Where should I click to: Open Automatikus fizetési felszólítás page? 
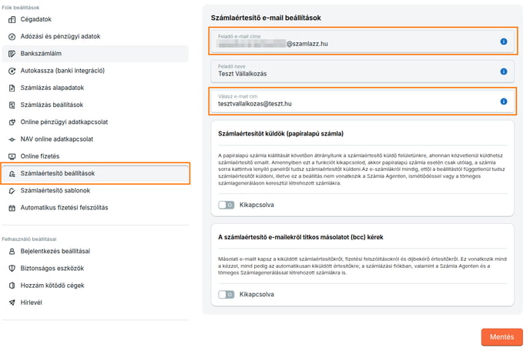pyautogui.click(x=95, y=208)
